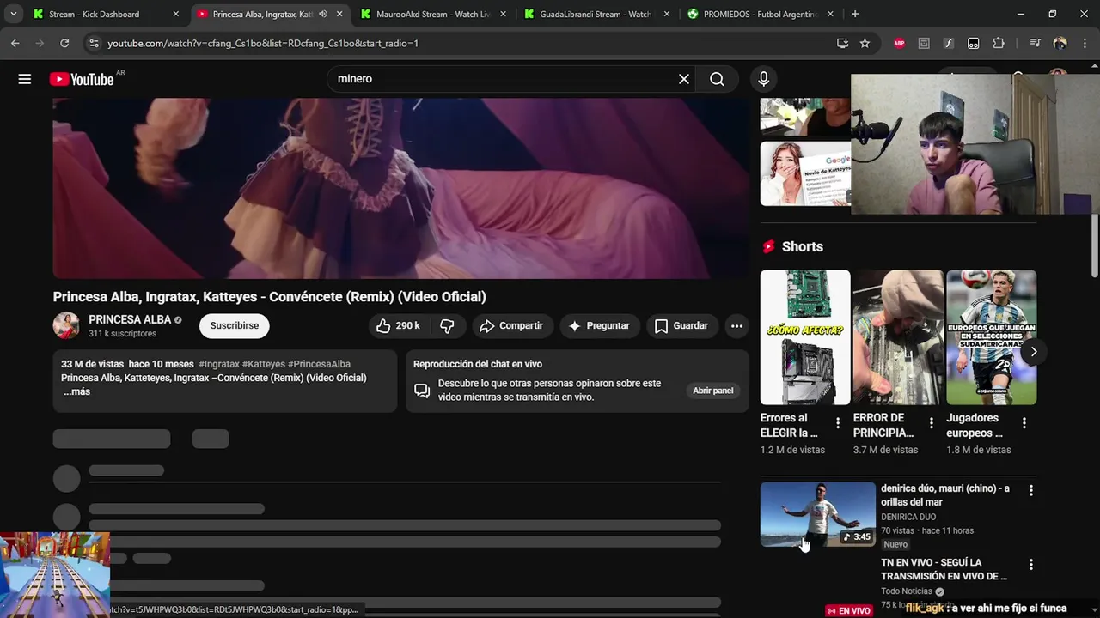Open the extension icon with two circles

tap(974, 43)
